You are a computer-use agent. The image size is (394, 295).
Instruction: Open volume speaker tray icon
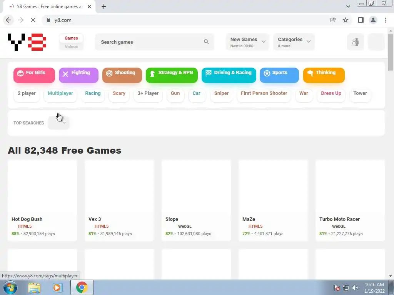355,287
